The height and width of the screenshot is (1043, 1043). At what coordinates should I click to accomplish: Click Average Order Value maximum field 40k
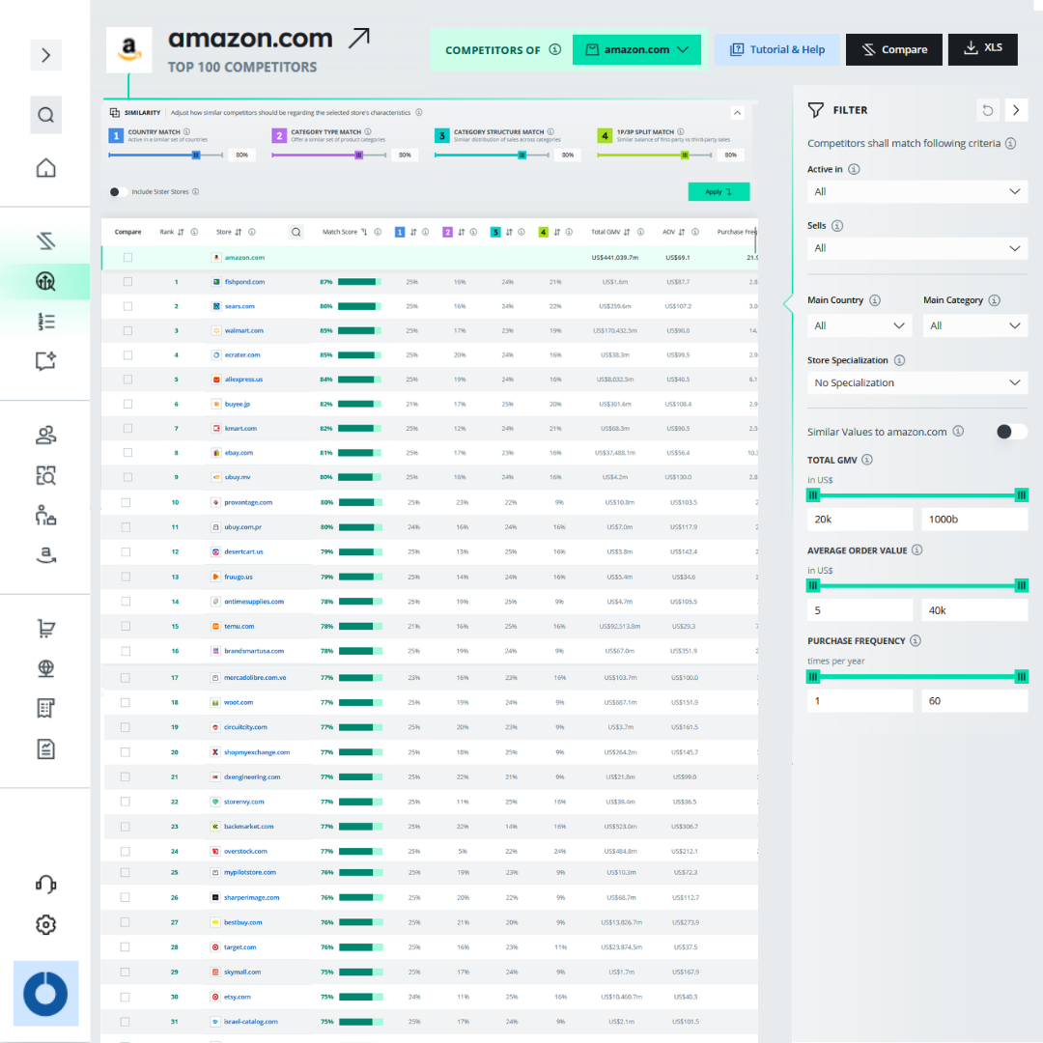tap(974, 610)
